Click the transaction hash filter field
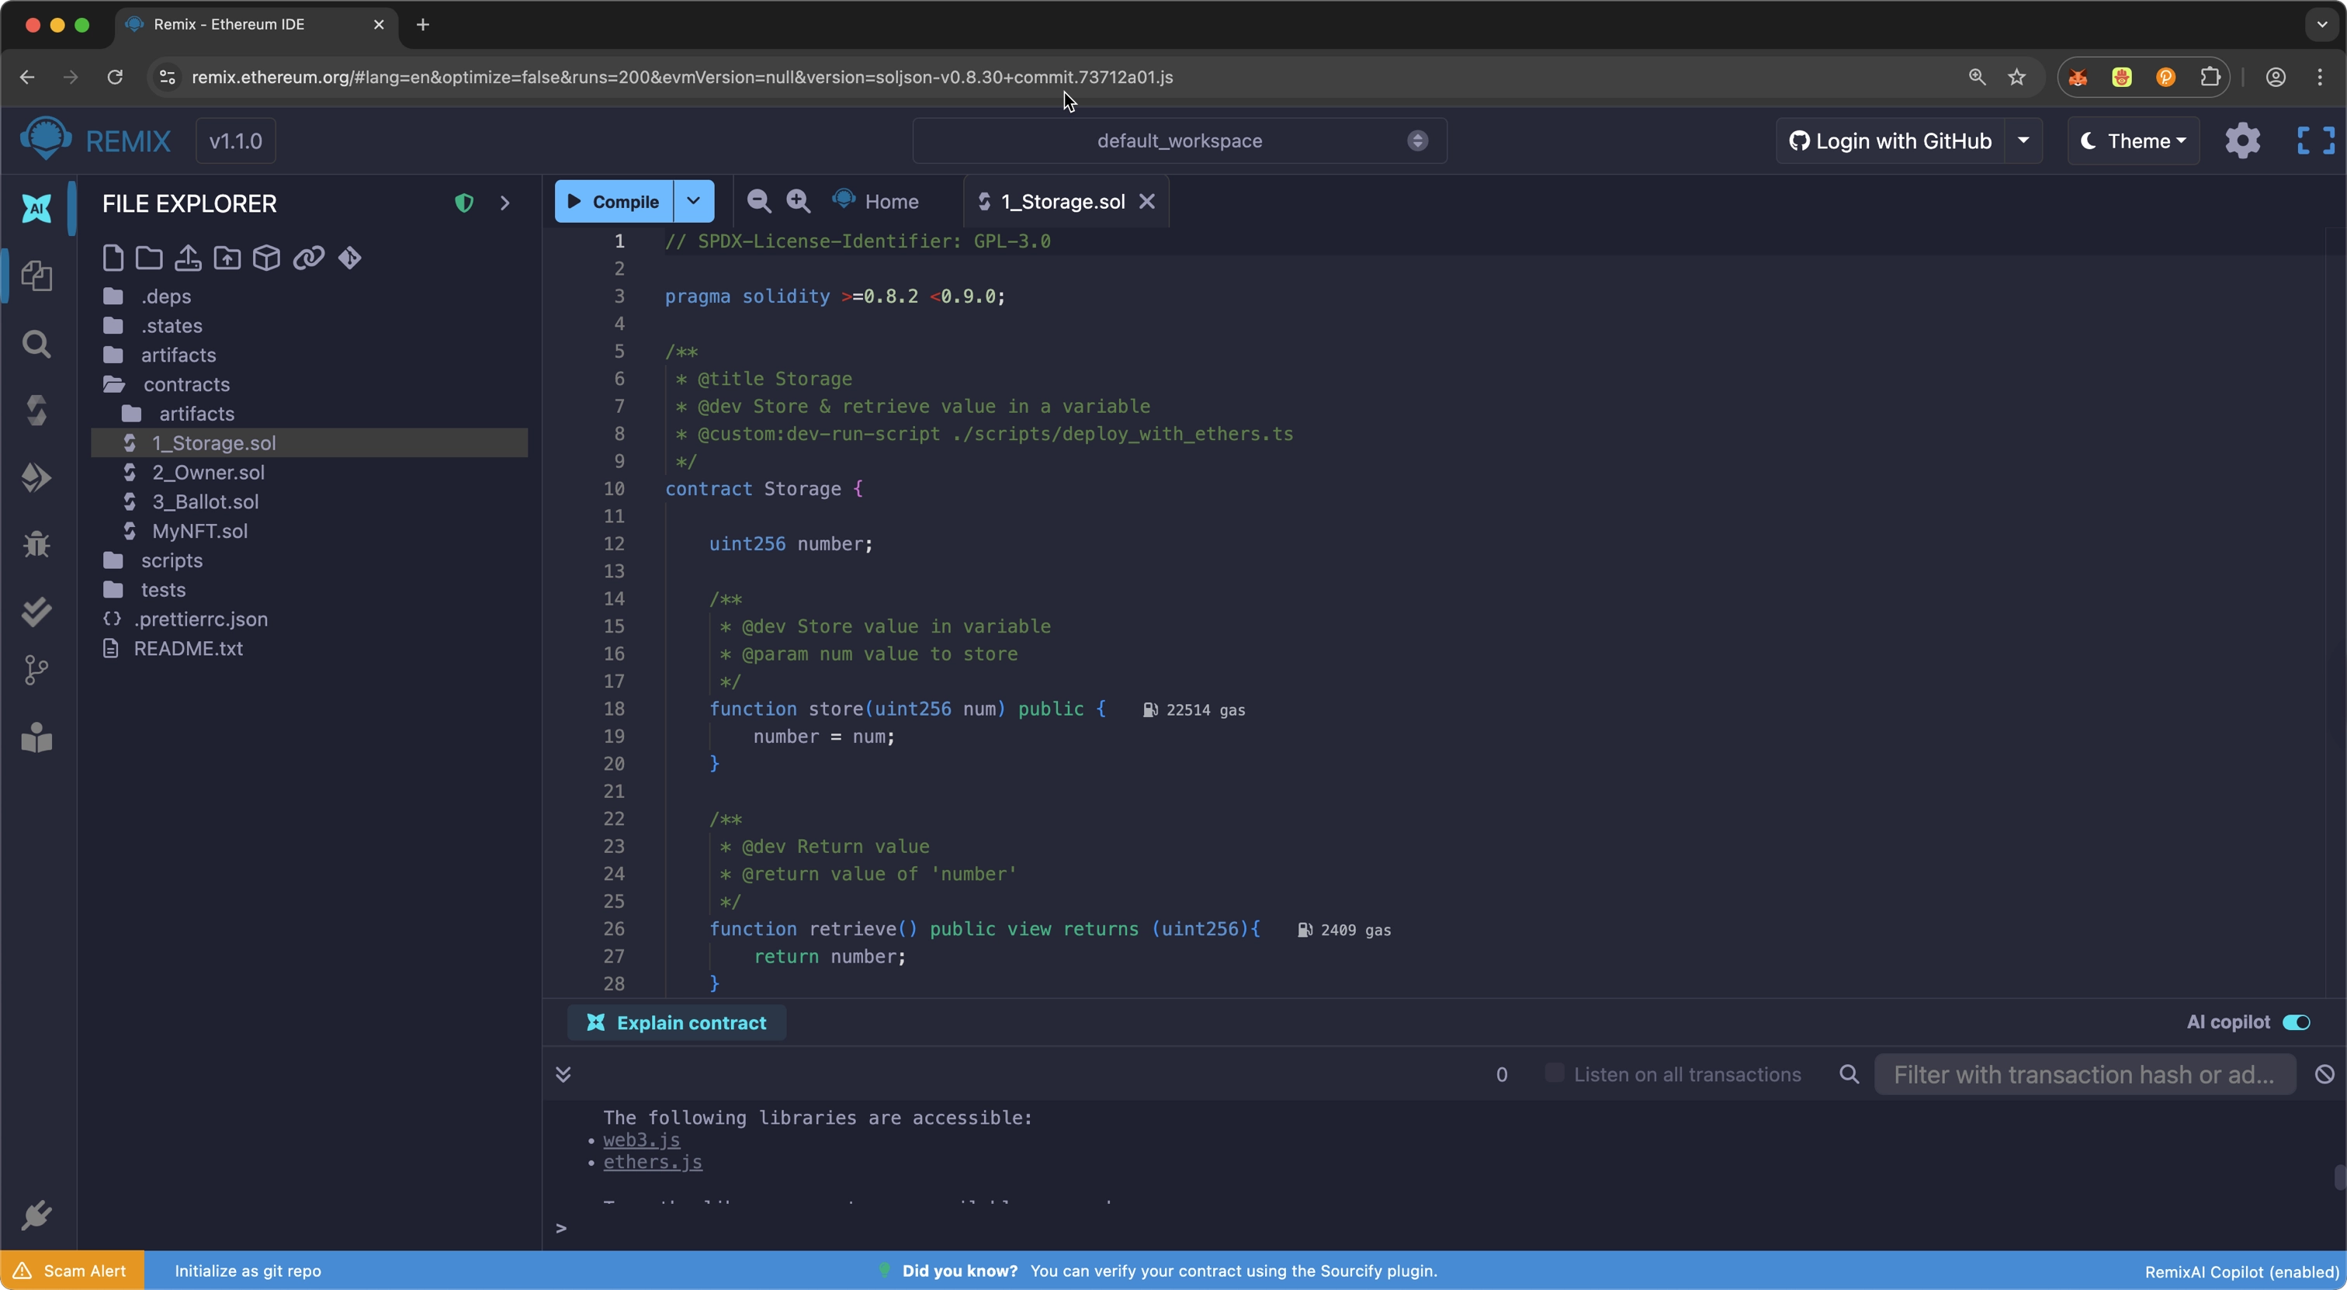Image resolution: width=2347 pixels, height=1290 pixels. point(2083,1074)
